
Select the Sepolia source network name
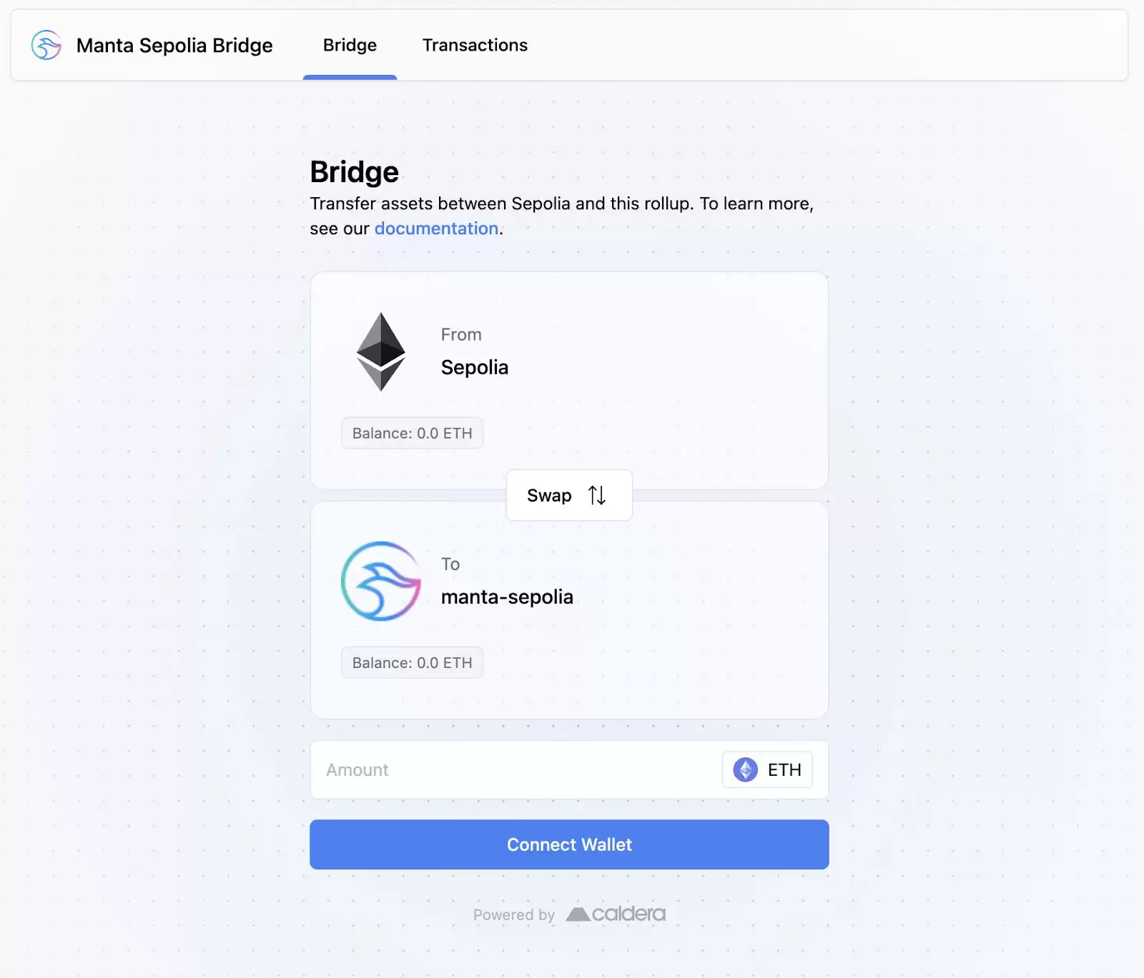tap(475, 367)
